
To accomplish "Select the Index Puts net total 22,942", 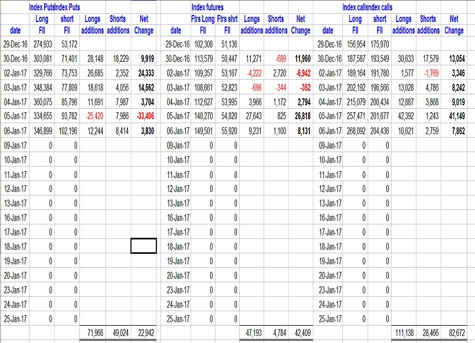I will coord(144,333).
